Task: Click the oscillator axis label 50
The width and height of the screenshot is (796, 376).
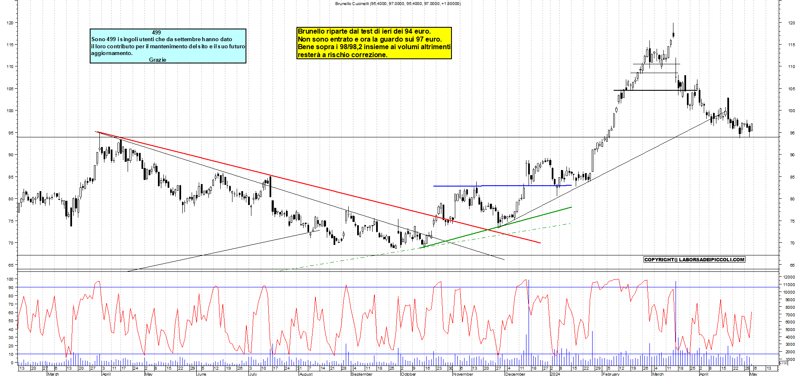Action: tap(11, 321)
